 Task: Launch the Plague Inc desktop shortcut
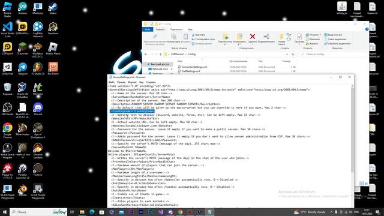tap(7, 171)
